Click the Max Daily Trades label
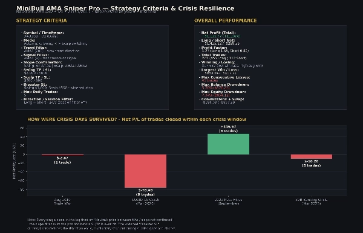The height and width of the screenshot is (233, 363). (x=41, y=92)
